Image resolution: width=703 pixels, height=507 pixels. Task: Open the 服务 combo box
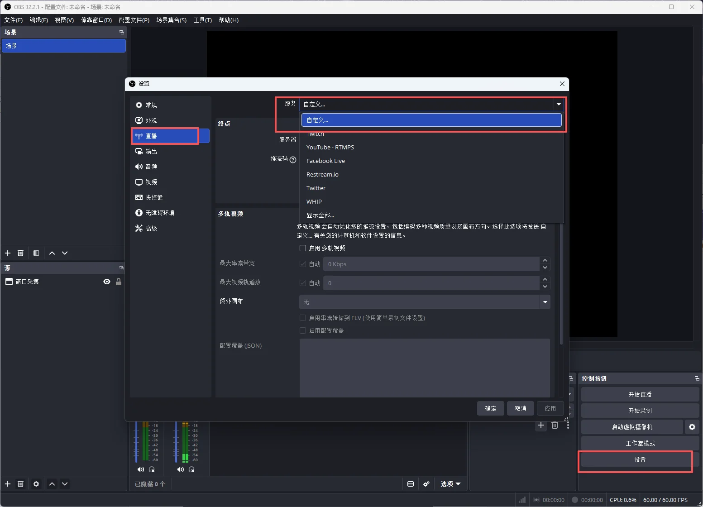click(x=432, y=104)
